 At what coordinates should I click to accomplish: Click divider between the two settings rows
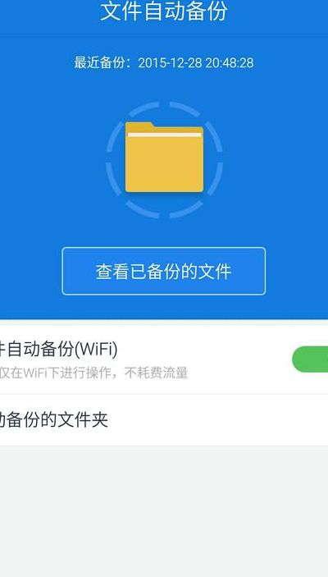coord(164,394)
